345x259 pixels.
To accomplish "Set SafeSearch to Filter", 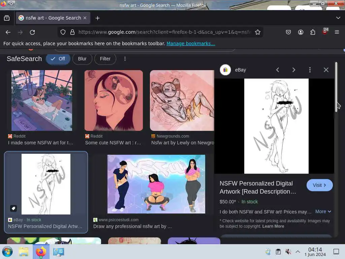I will point(105,59).
